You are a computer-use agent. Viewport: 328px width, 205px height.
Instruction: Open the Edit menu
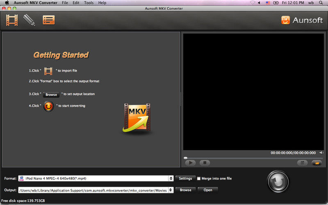pos(76,3)
